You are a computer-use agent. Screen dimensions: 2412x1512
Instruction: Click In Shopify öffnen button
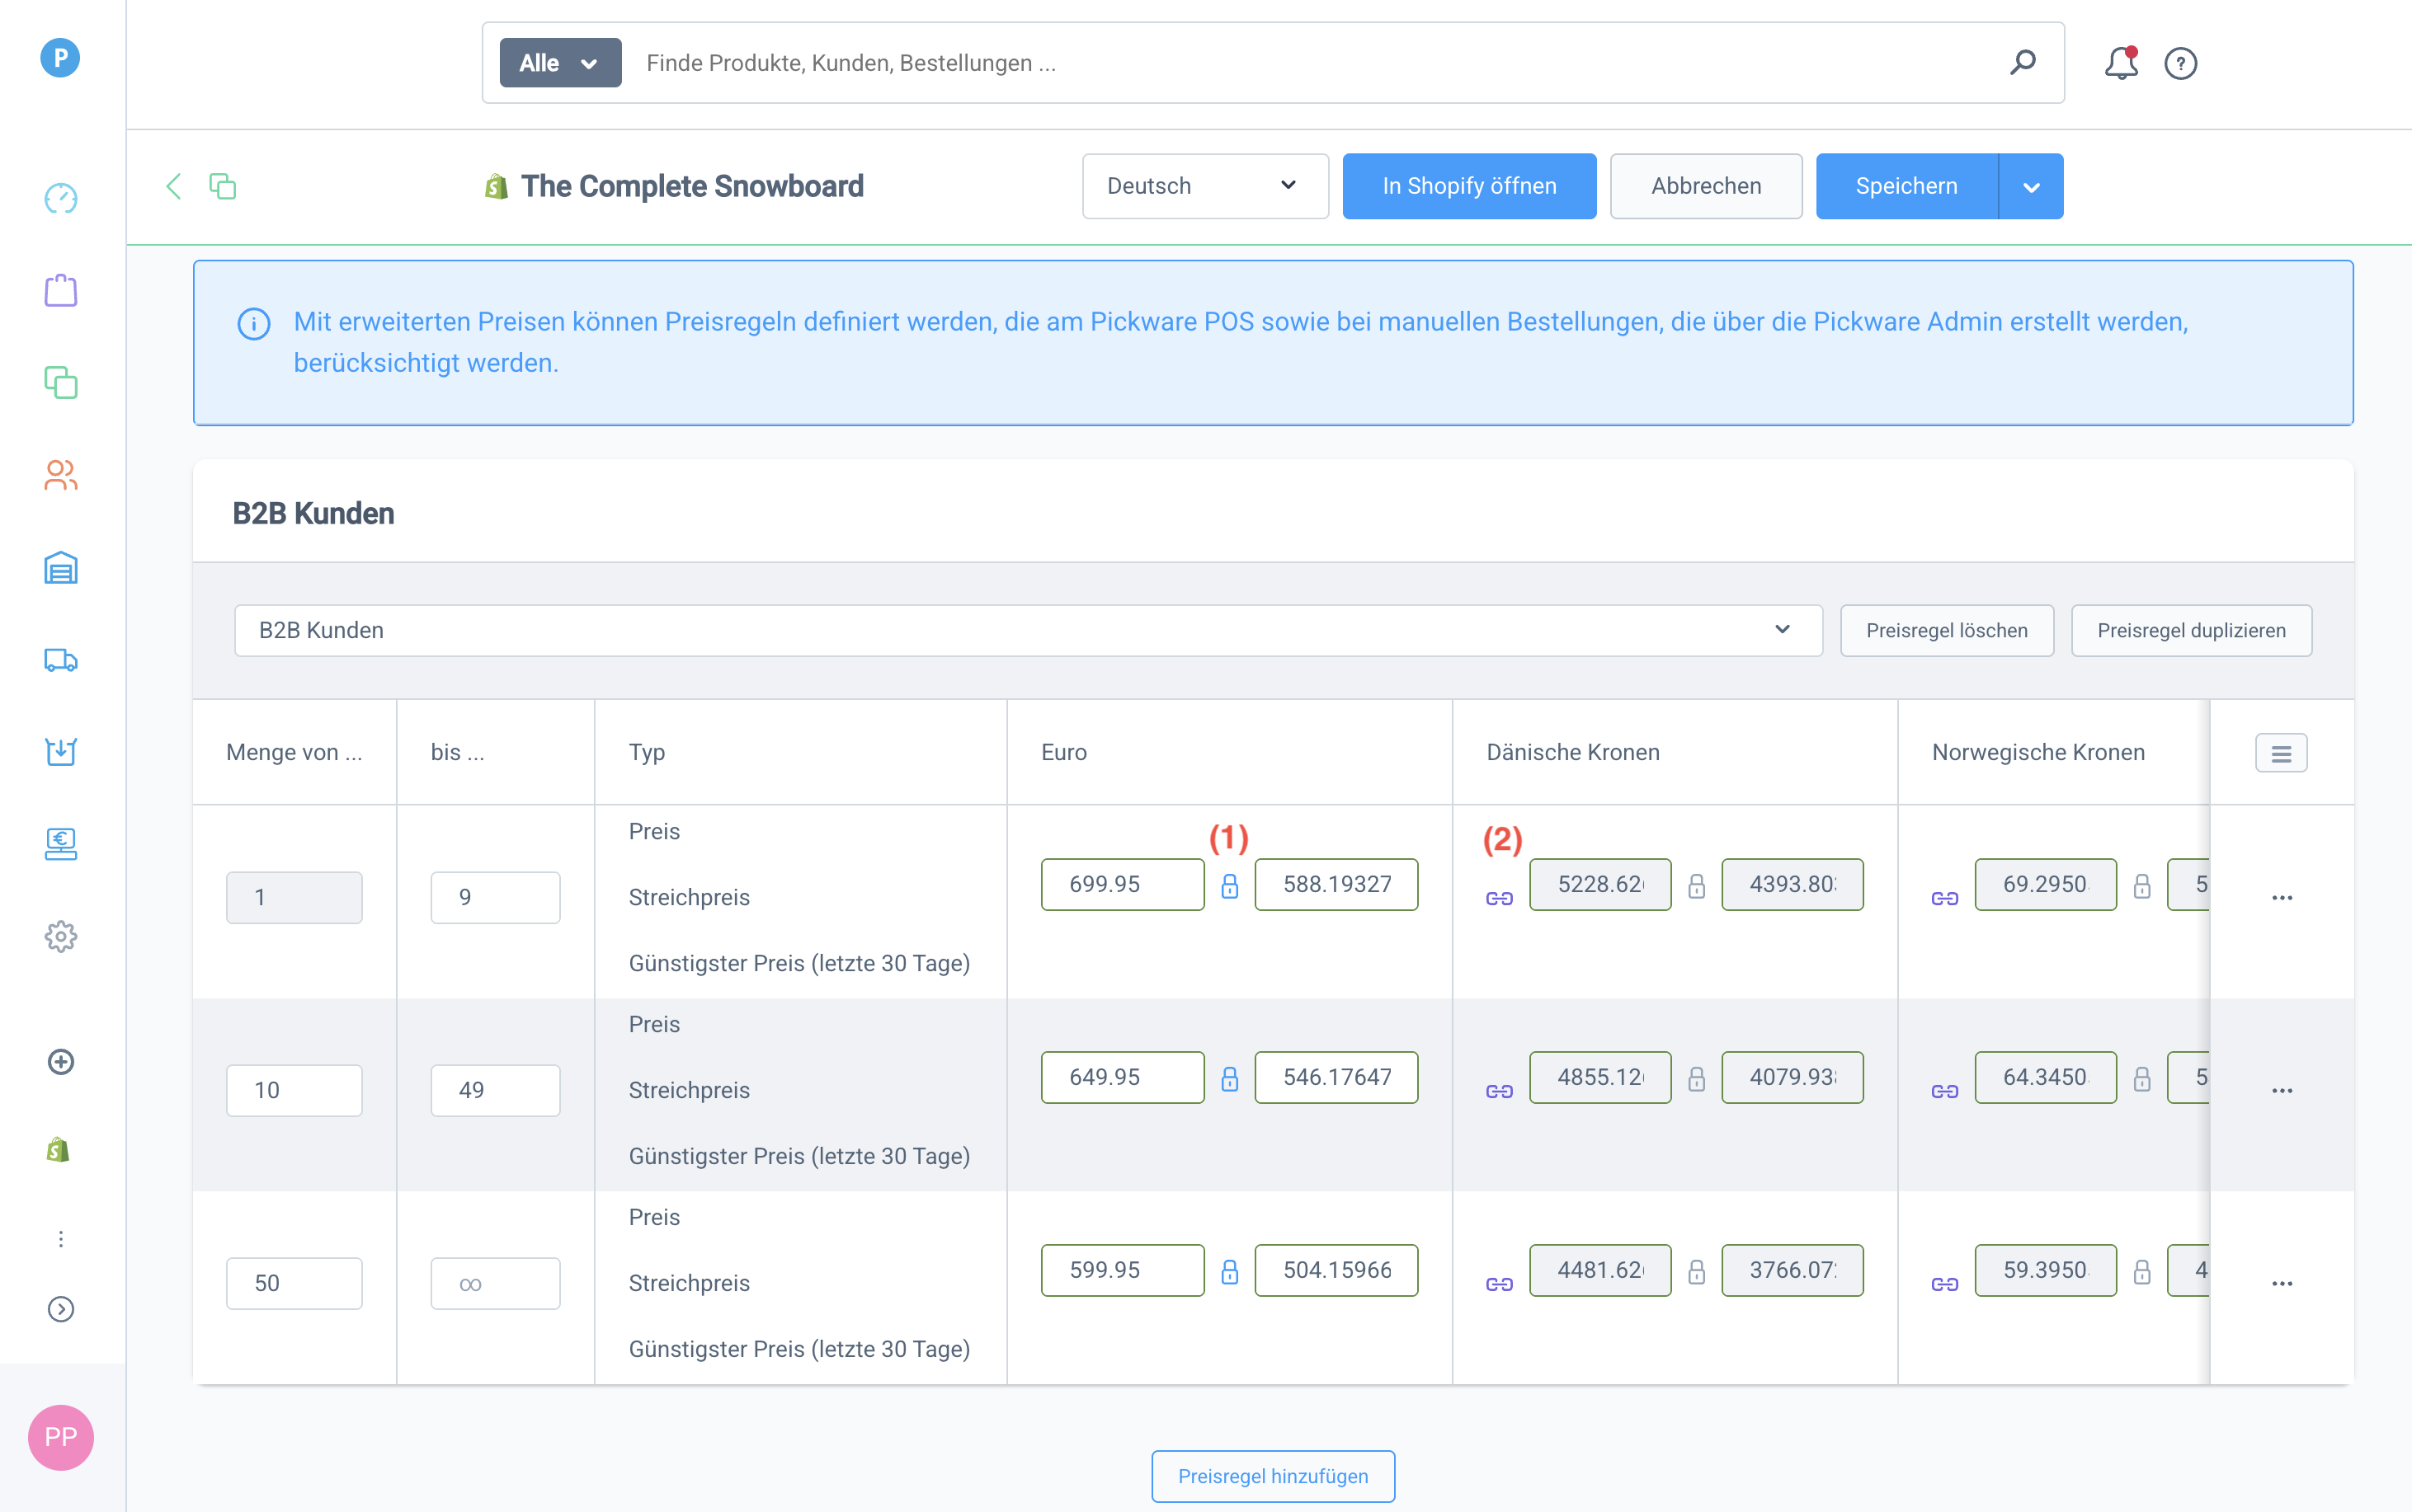pyautogui.click(x=1468, y=186)
